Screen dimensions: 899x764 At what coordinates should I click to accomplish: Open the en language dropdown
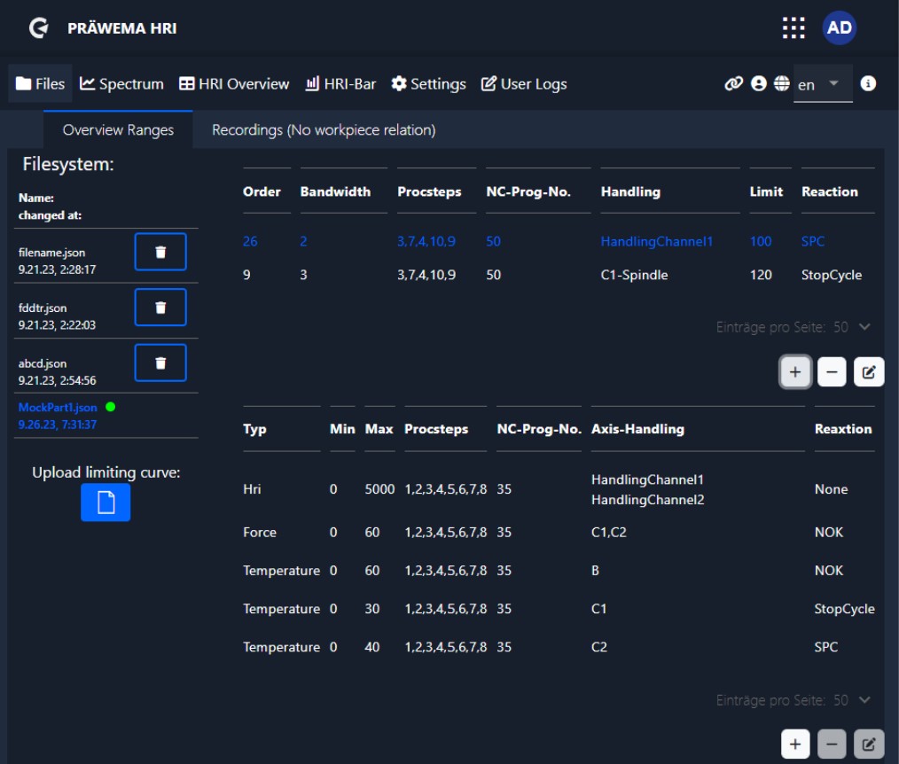(822, 84)
